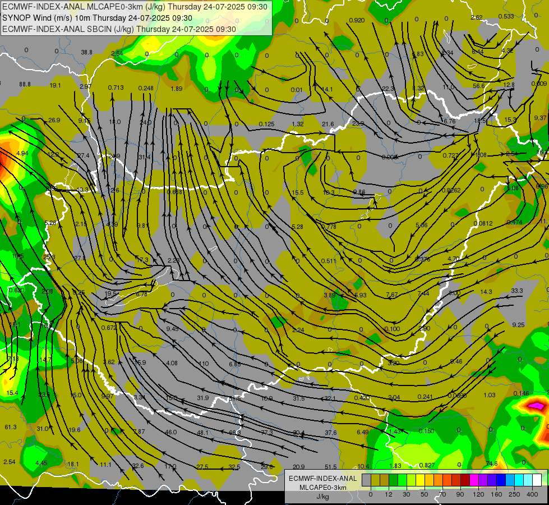Click the map value 51.5
The image size is (549, 505).
click(x=330, y=466)
